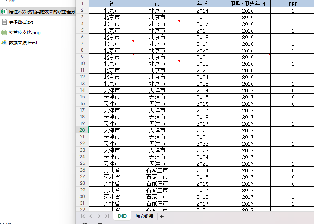
Task: Click HRP value 0 in row 28
Action: tap(292, 183)
